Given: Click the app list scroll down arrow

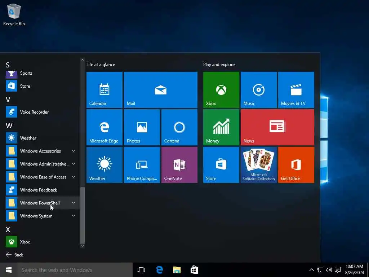Looking at the screenshot, I should coord(83,246).
